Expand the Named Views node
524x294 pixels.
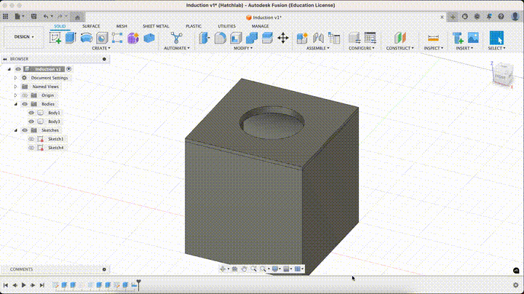[x=15, y=87]
